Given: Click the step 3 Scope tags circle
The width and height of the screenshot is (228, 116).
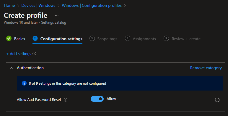Looking at the screenshot, I should pos(92,38).
